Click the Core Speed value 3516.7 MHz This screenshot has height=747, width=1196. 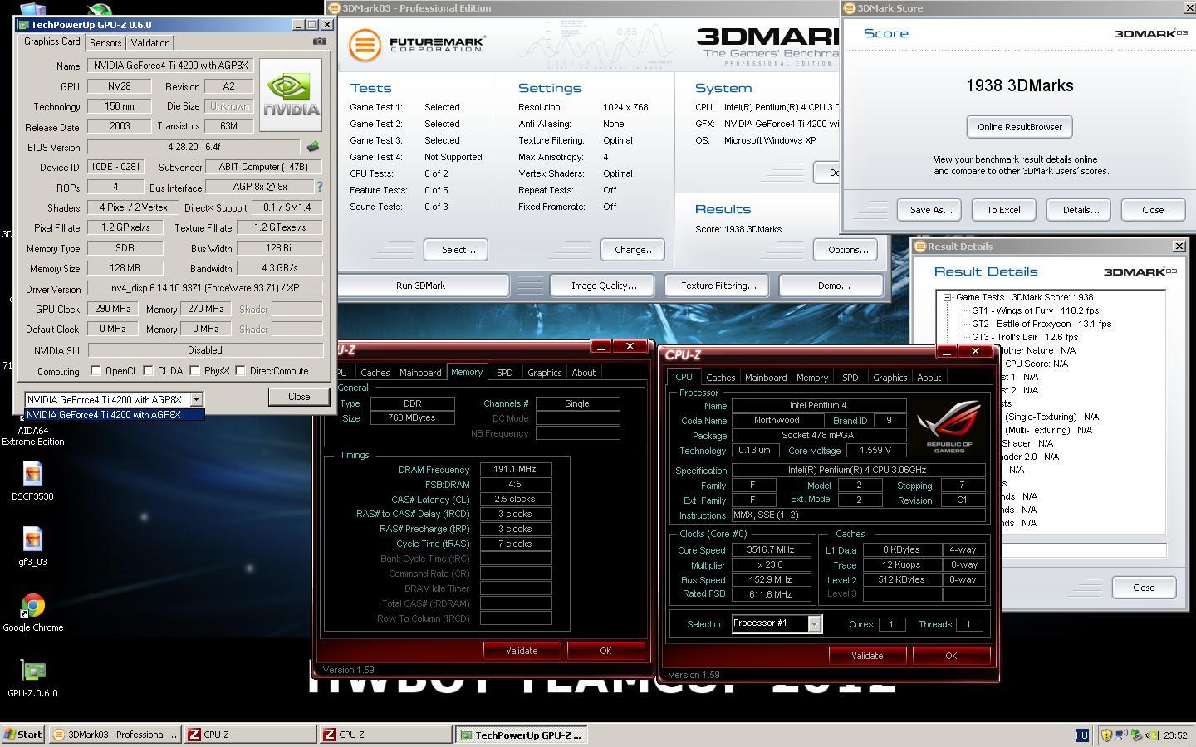[x=771, y=549]
